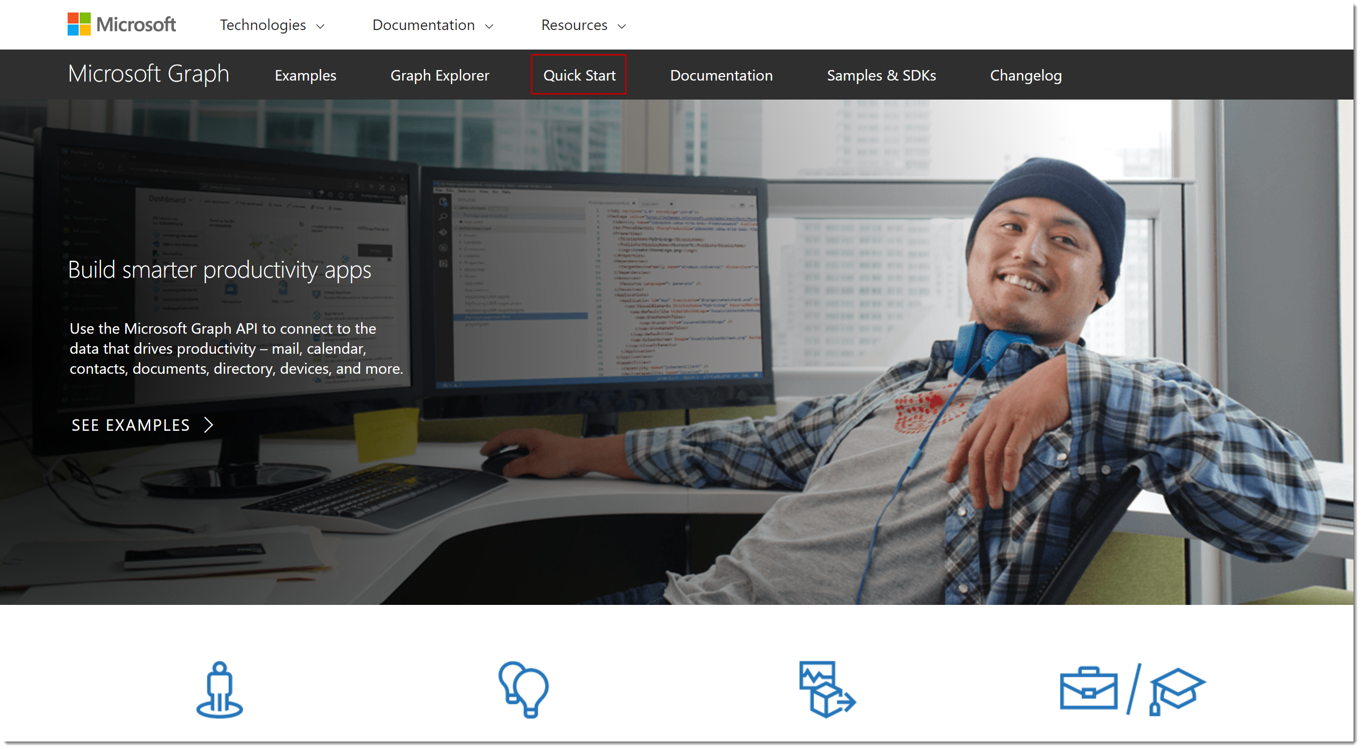1361x749 pixels.
Task: Open the Changelog tab
Action: tap(1025, 75)
